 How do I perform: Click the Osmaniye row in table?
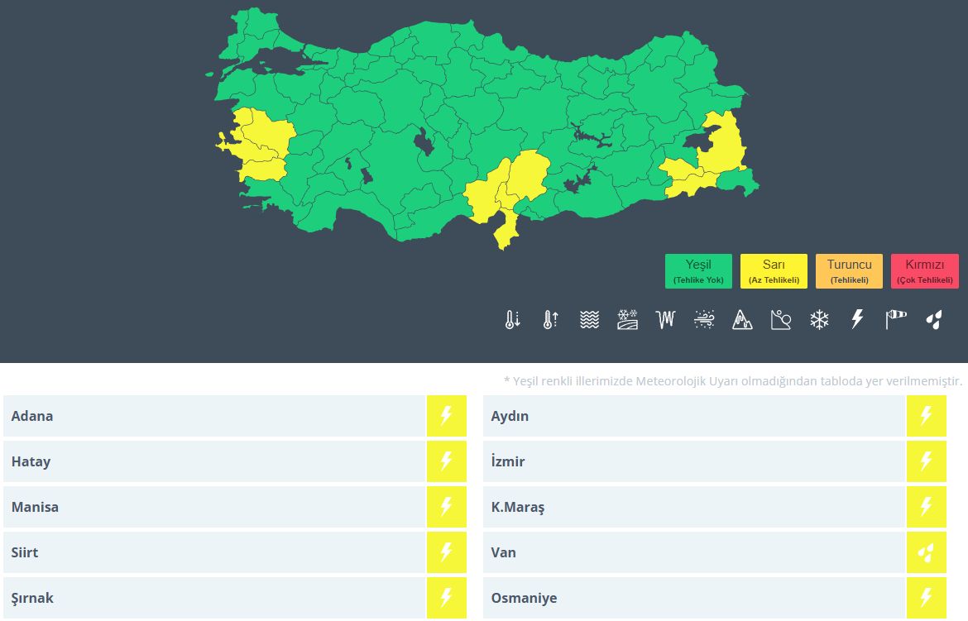click(693, 598)
